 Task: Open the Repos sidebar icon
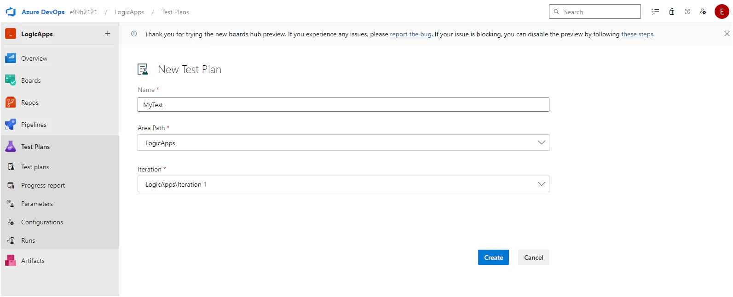(11, 103)
